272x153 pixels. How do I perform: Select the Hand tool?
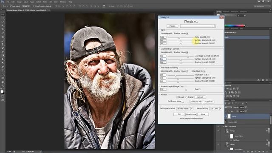3,82
